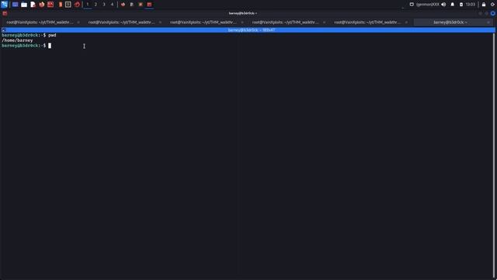Open the file manager launcher
The width and height of the screenshot is (497, 280).
[24, 5]
